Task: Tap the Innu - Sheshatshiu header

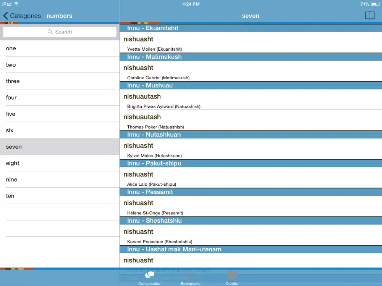Action: tap(251, 221)
